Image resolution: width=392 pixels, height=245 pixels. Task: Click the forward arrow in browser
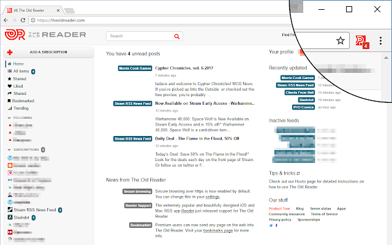15,20
